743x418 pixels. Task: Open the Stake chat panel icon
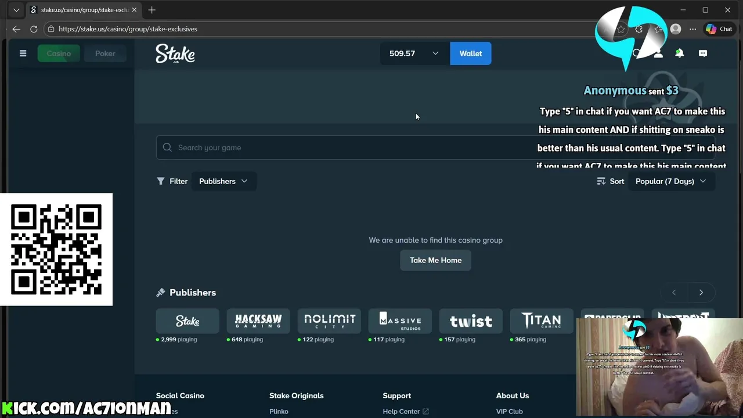[x=703, y=53]
